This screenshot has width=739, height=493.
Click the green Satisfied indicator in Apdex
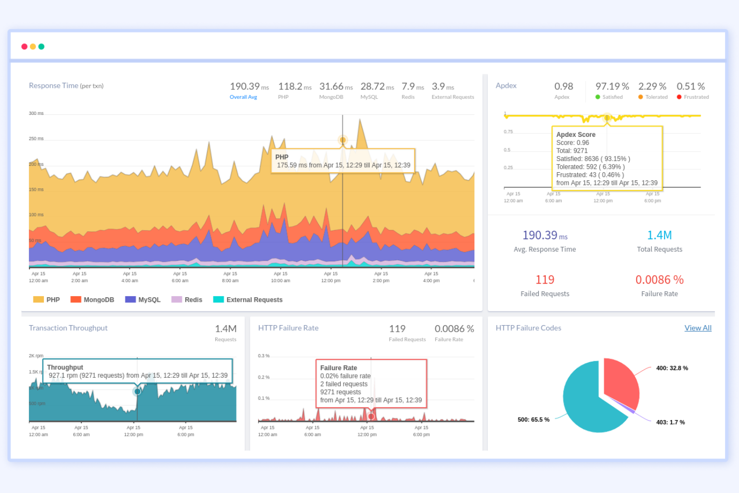[x=598, y=97]
